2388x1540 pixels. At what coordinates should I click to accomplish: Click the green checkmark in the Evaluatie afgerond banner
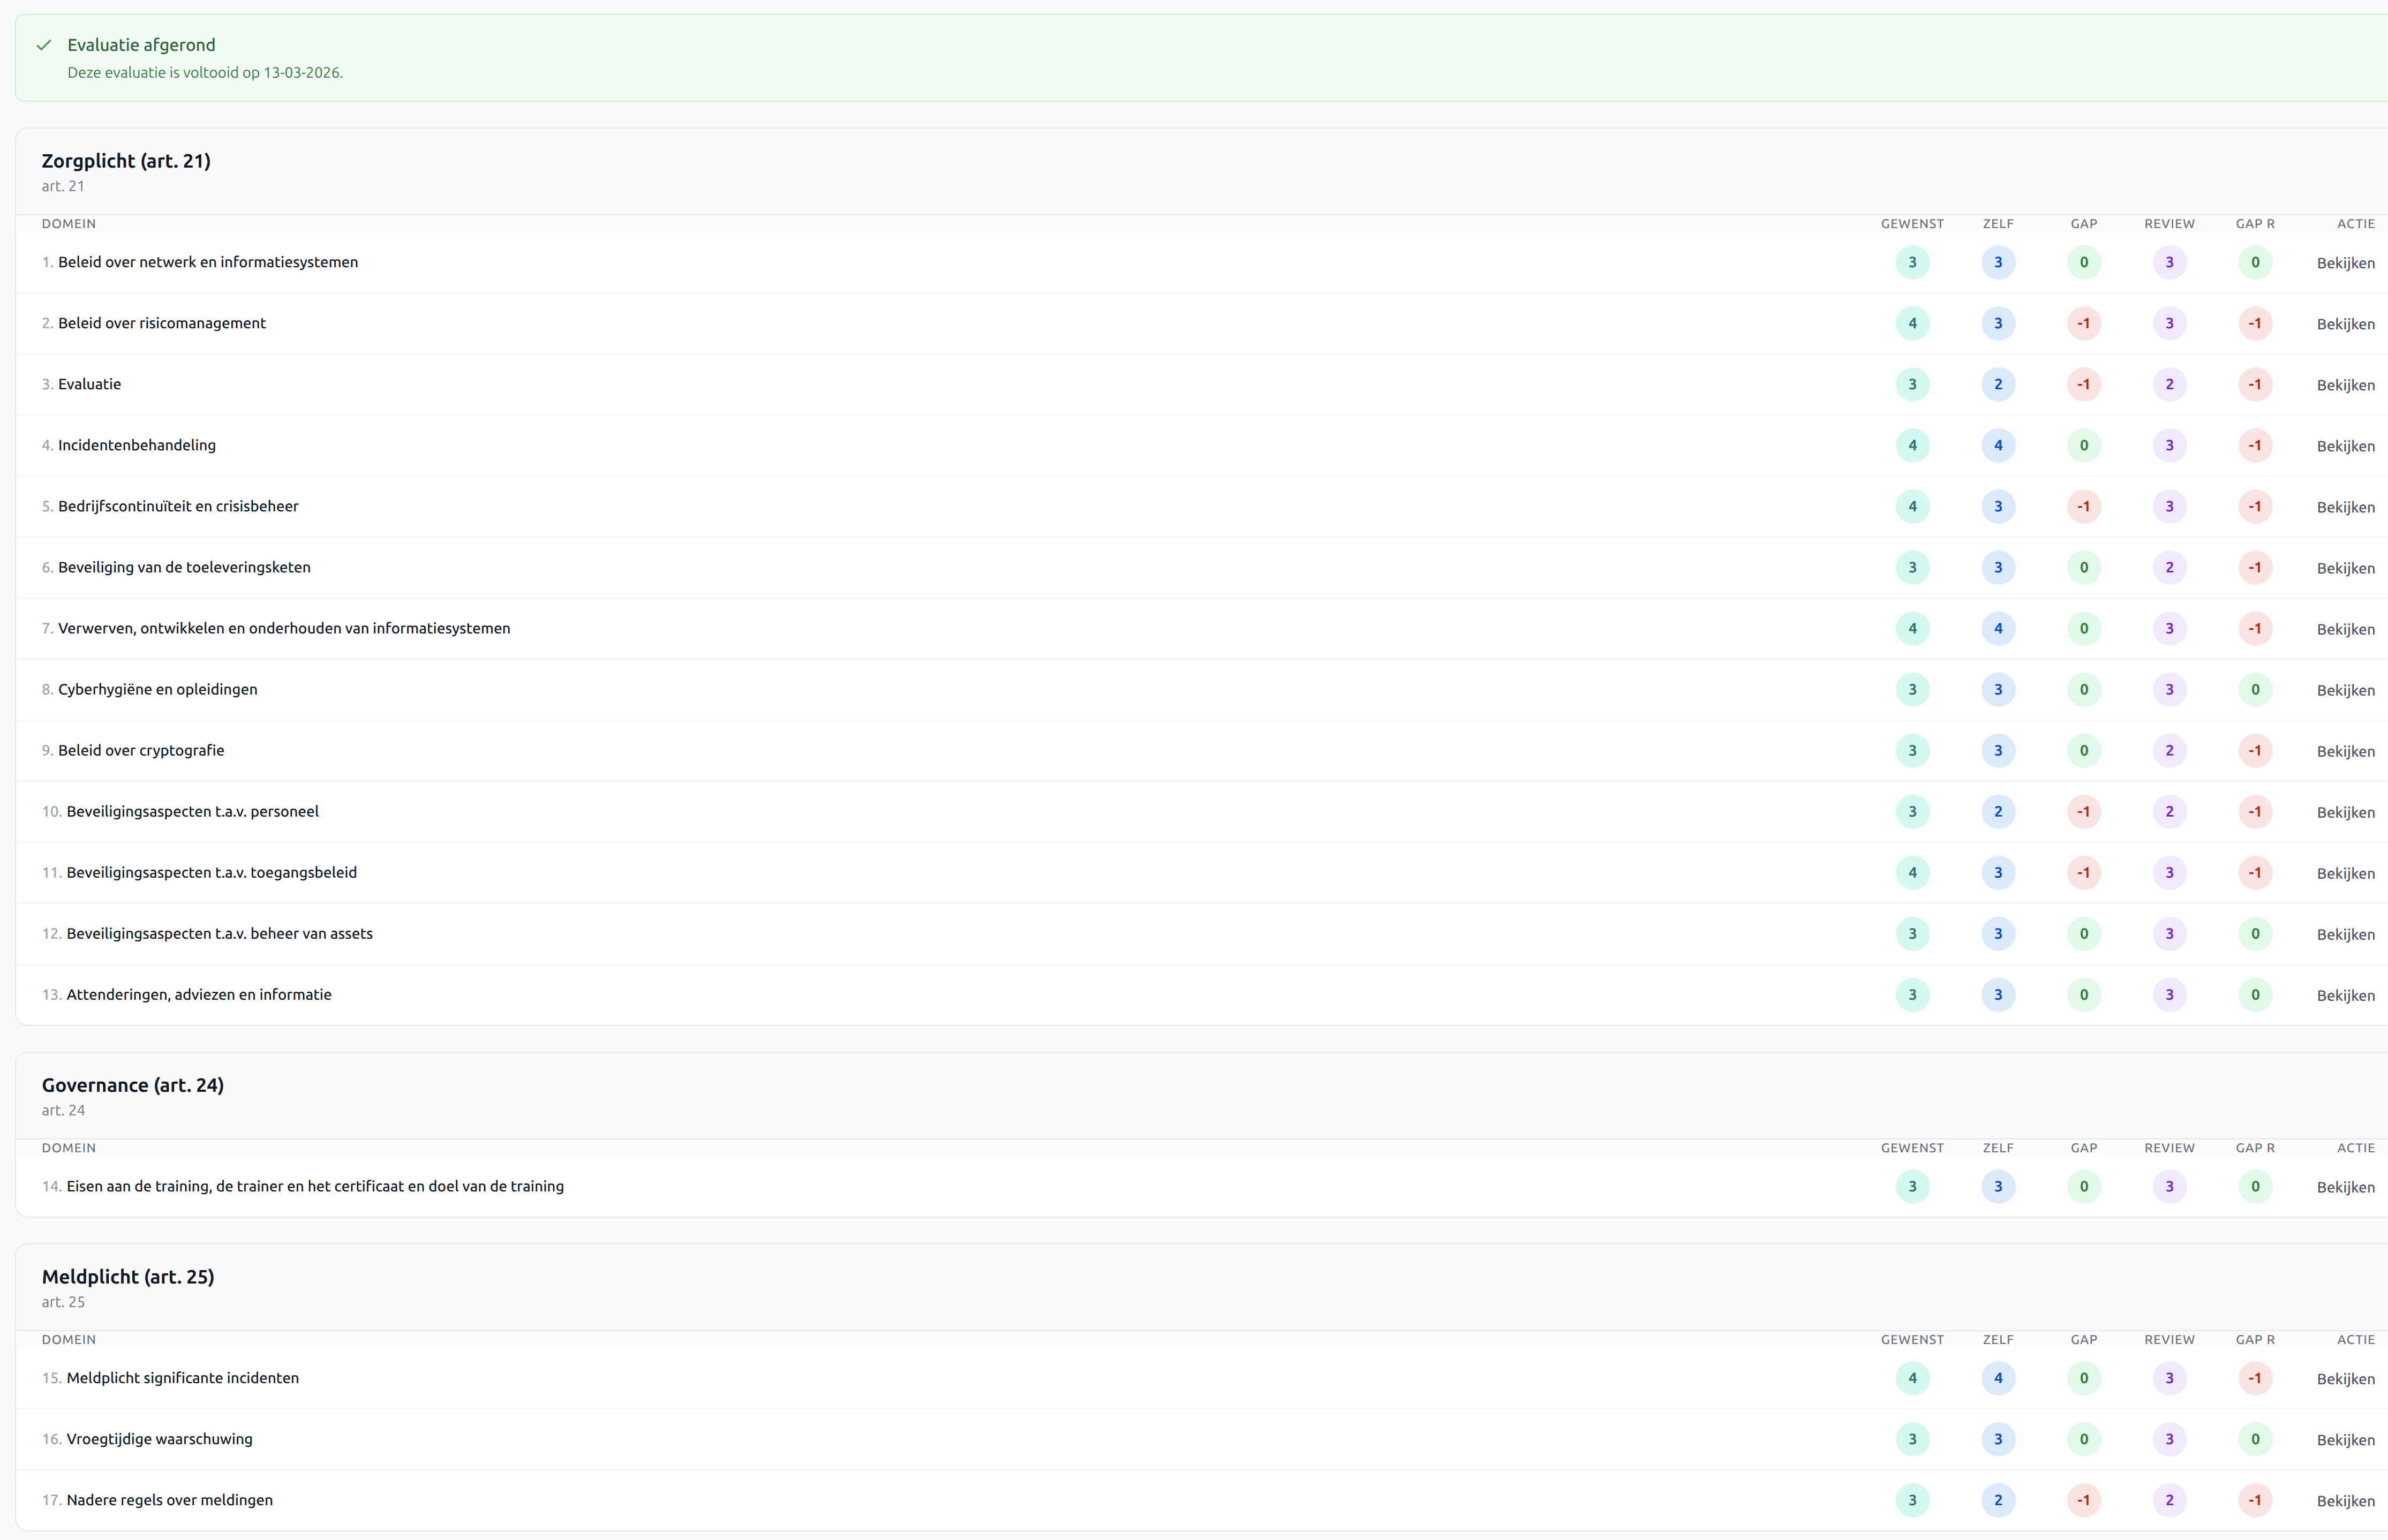[44, 45]
